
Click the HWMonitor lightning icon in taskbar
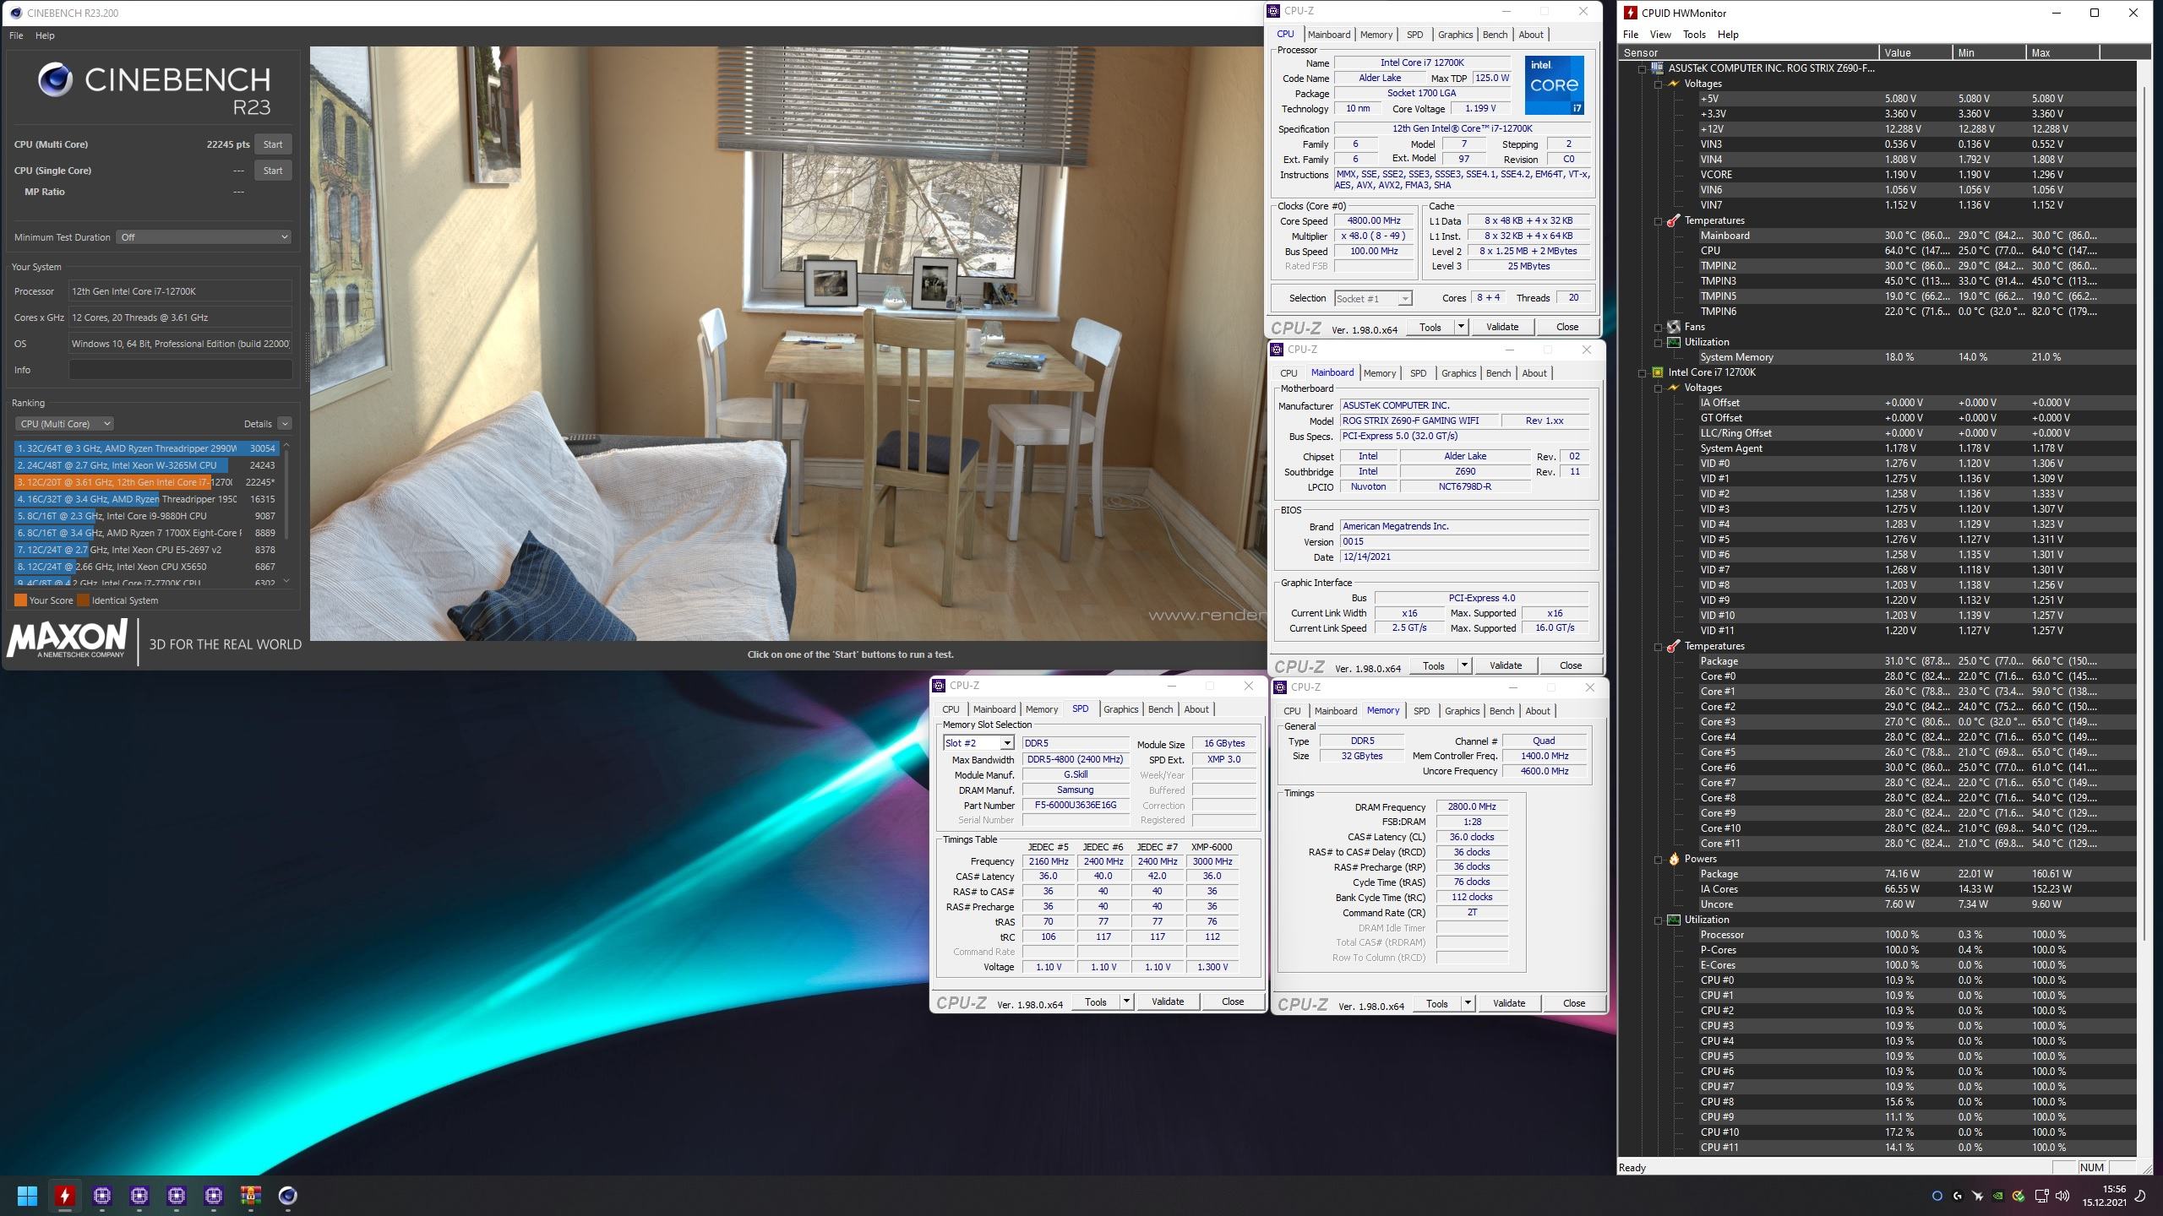[64, 1195]
